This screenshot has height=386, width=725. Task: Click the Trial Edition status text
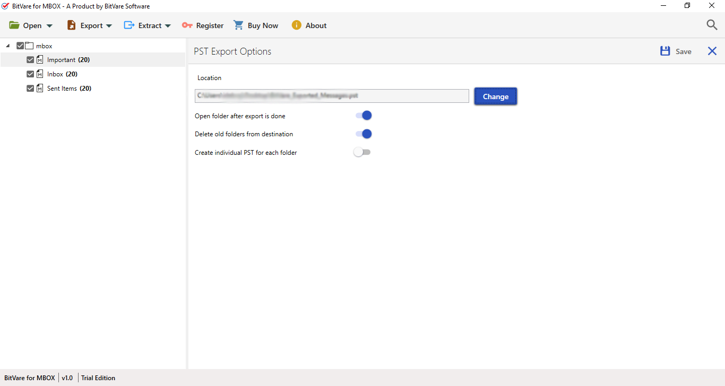tap(98, 378)
